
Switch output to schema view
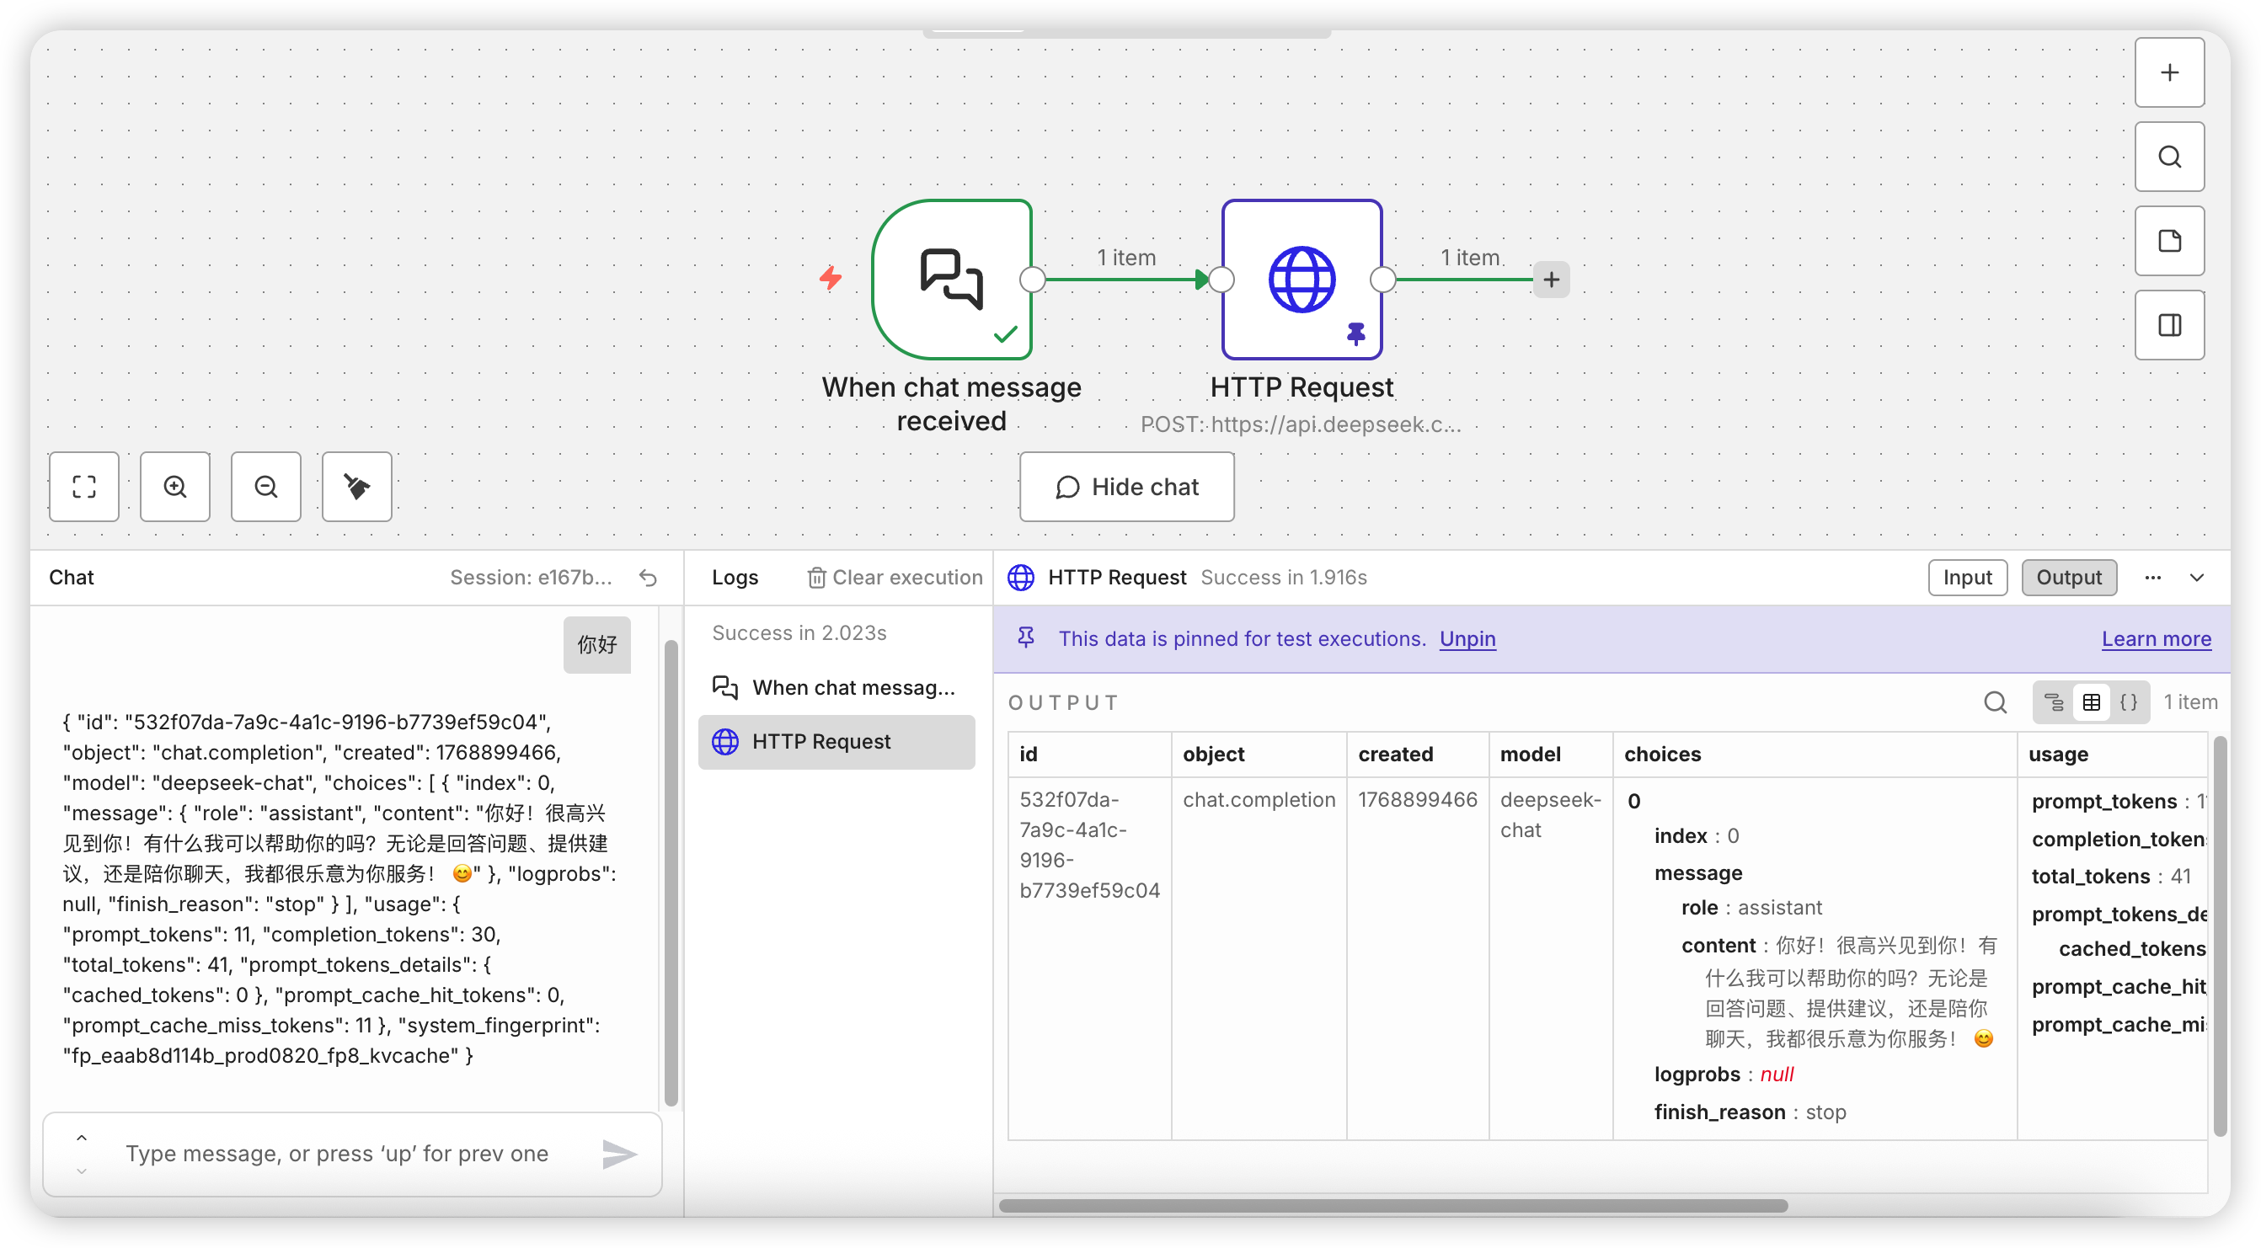[x=2053, y=702]
